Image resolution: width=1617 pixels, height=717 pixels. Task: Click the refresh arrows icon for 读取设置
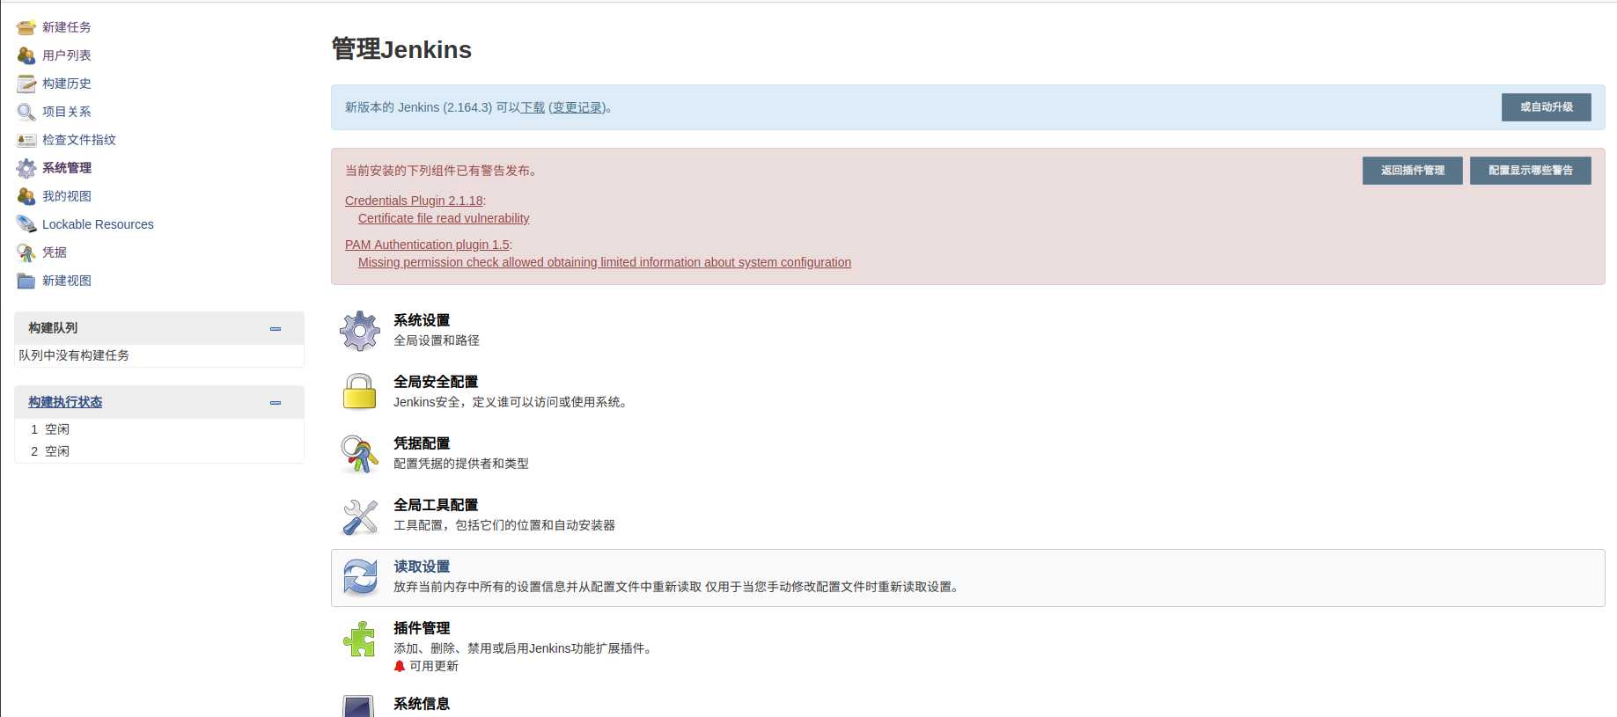[360, 577]
